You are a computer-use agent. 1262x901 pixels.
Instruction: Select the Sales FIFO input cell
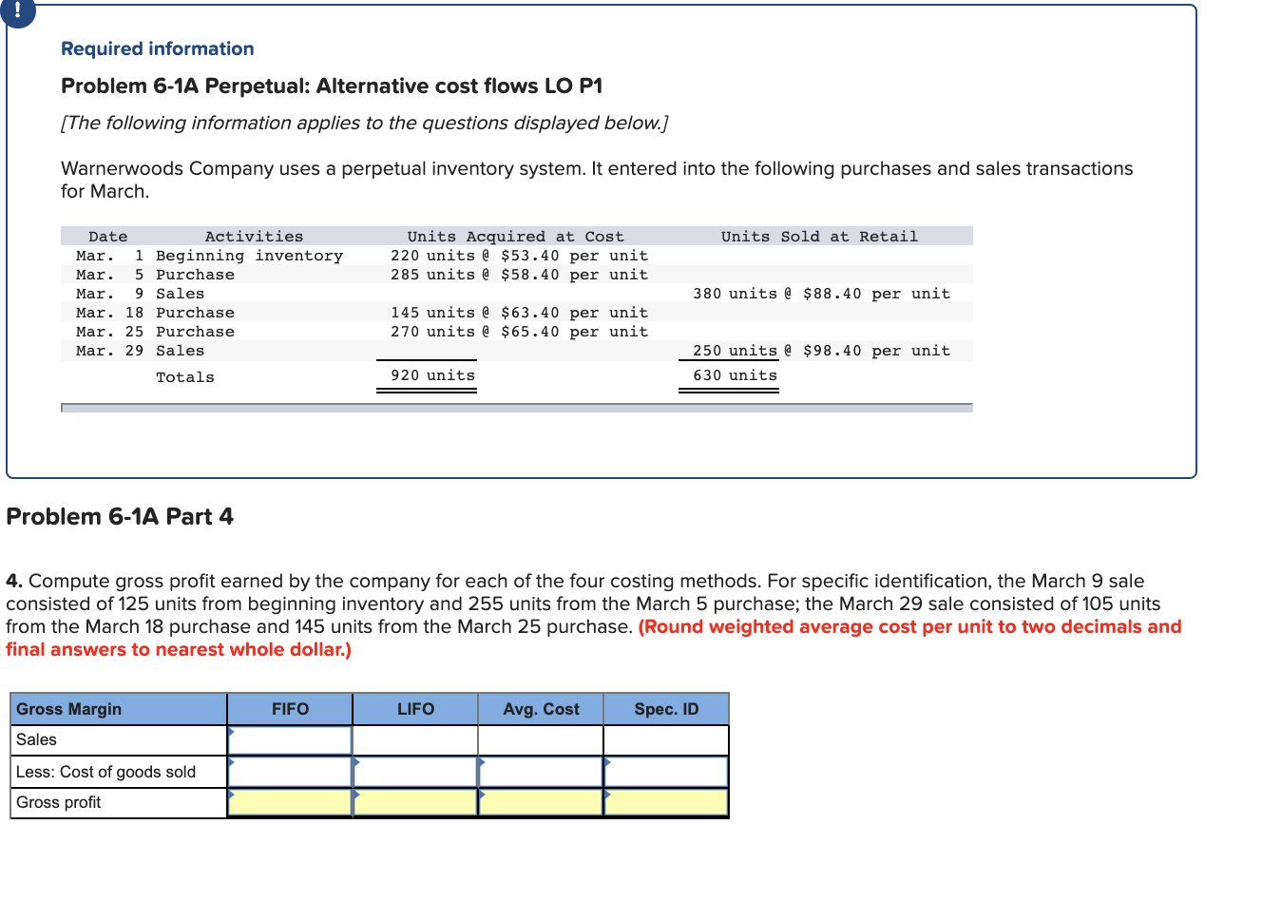[290, 739]
